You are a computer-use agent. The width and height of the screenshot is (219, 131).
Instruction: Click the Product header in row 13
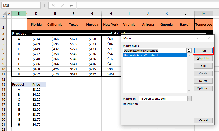click(x=19, y=85)
